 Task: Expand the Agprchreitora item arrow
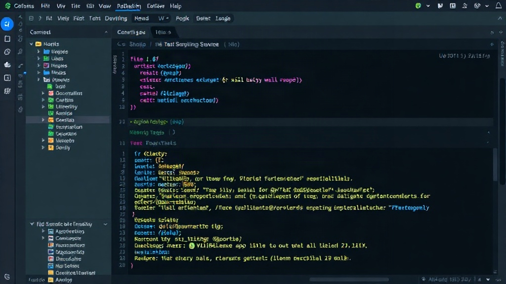[43, 231]
